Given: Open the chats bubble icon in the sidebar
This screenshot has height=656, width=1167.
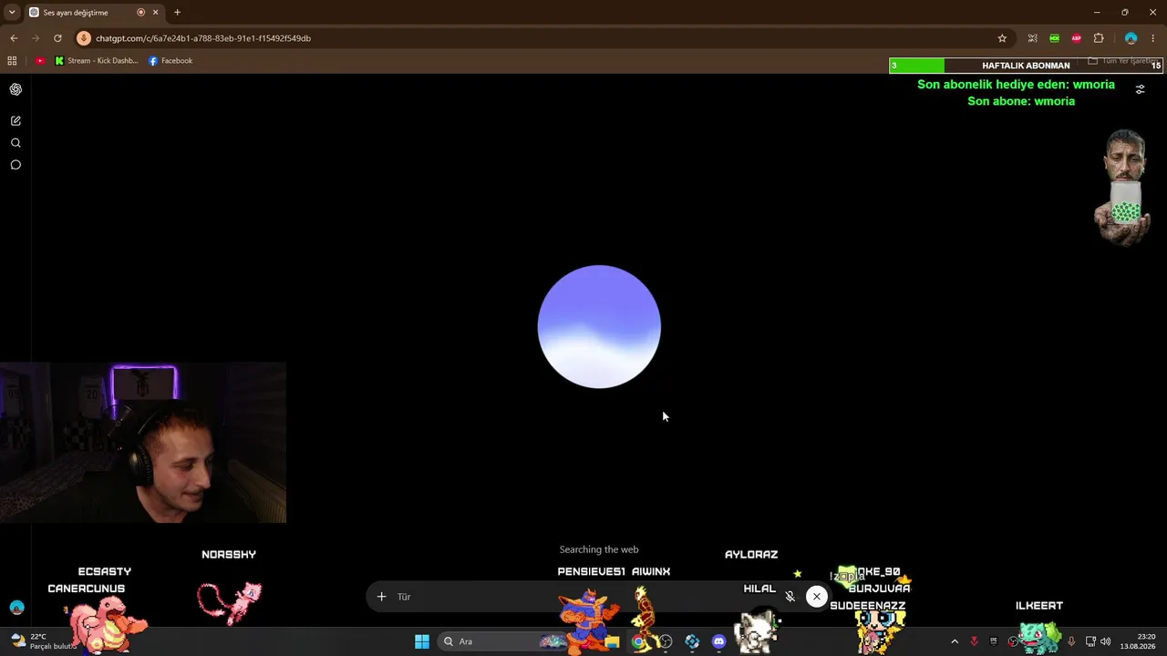Looking at the screenshot, I should tap(15, 165).
